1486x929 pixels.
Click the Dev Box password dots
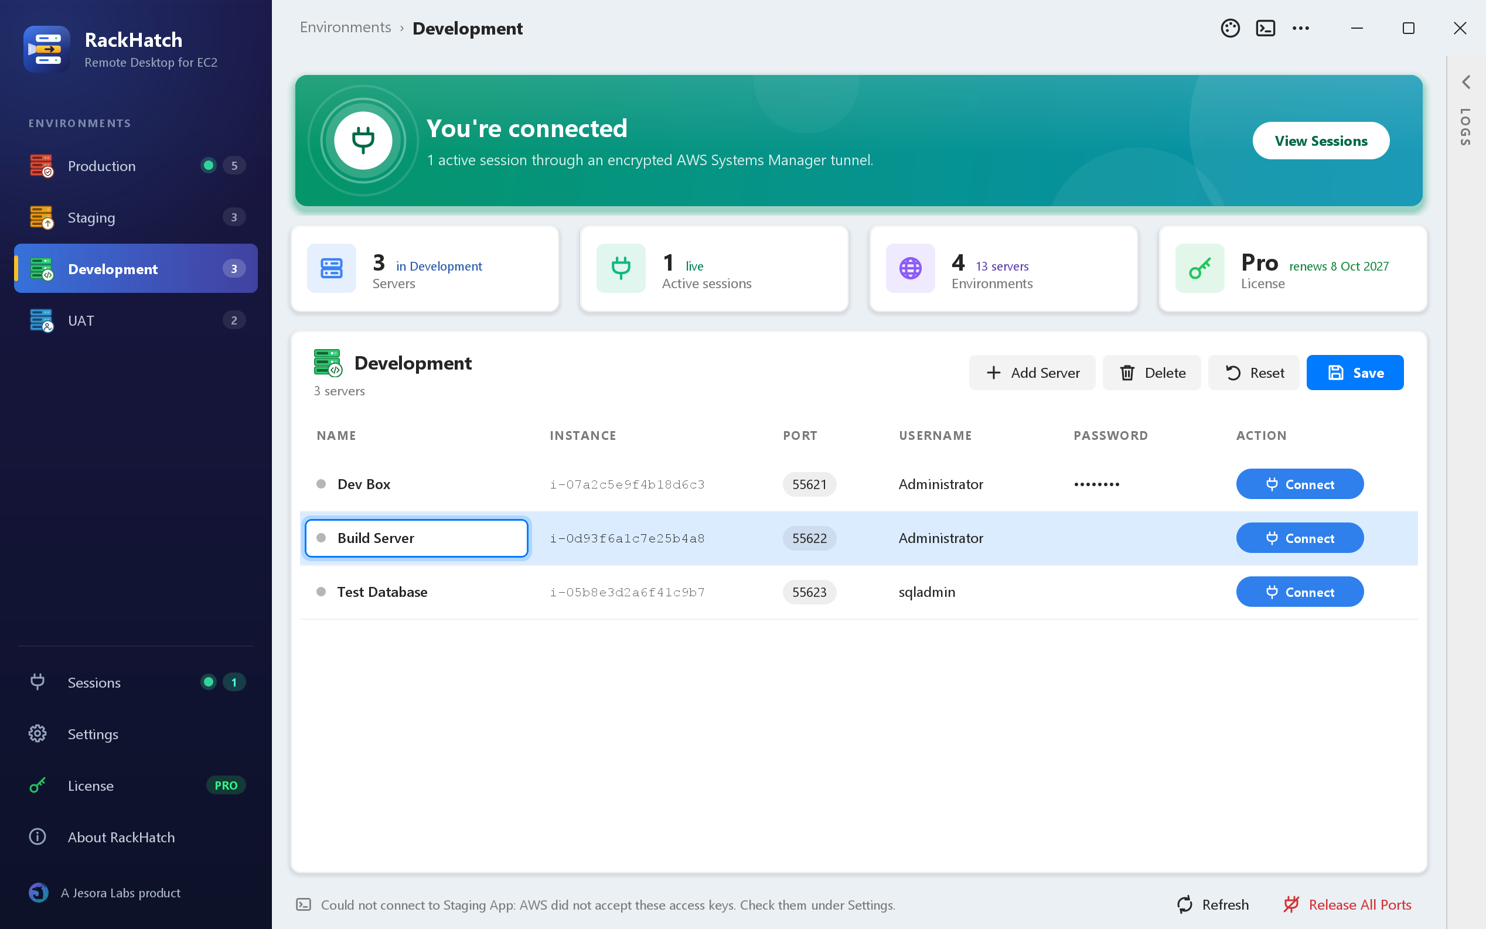(x=1096, y=484)
